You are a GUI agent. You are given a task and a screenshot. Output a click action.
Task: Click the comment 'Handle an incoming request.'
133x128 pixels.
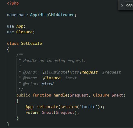click(54, 61)
